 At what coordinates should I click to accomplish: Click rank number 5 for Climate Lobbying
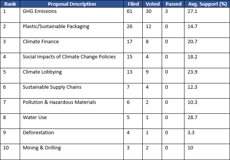(5, 72)
